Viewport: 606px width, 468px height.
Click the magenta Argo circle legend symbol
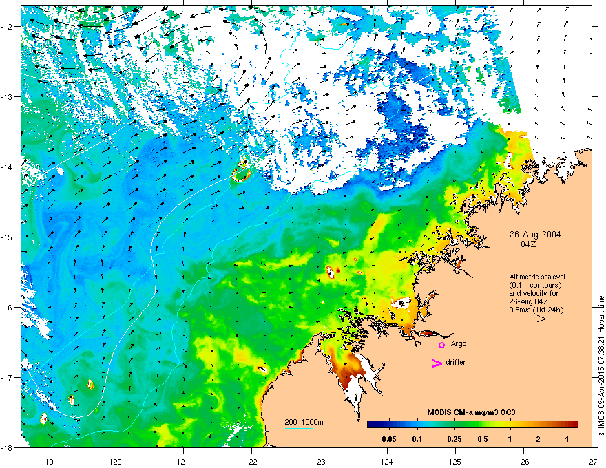[x=441, y=345]
